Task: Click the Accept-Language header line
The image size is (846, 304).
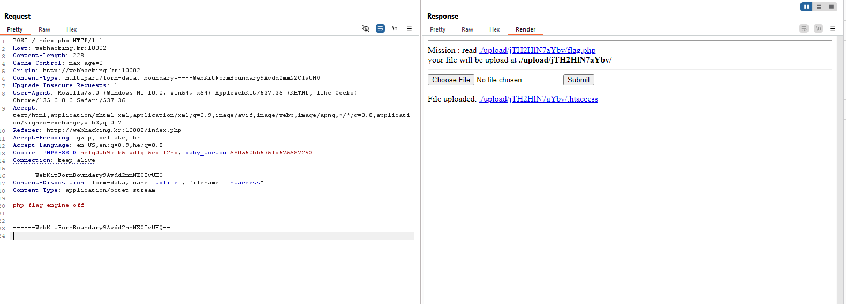Action: 88,145
